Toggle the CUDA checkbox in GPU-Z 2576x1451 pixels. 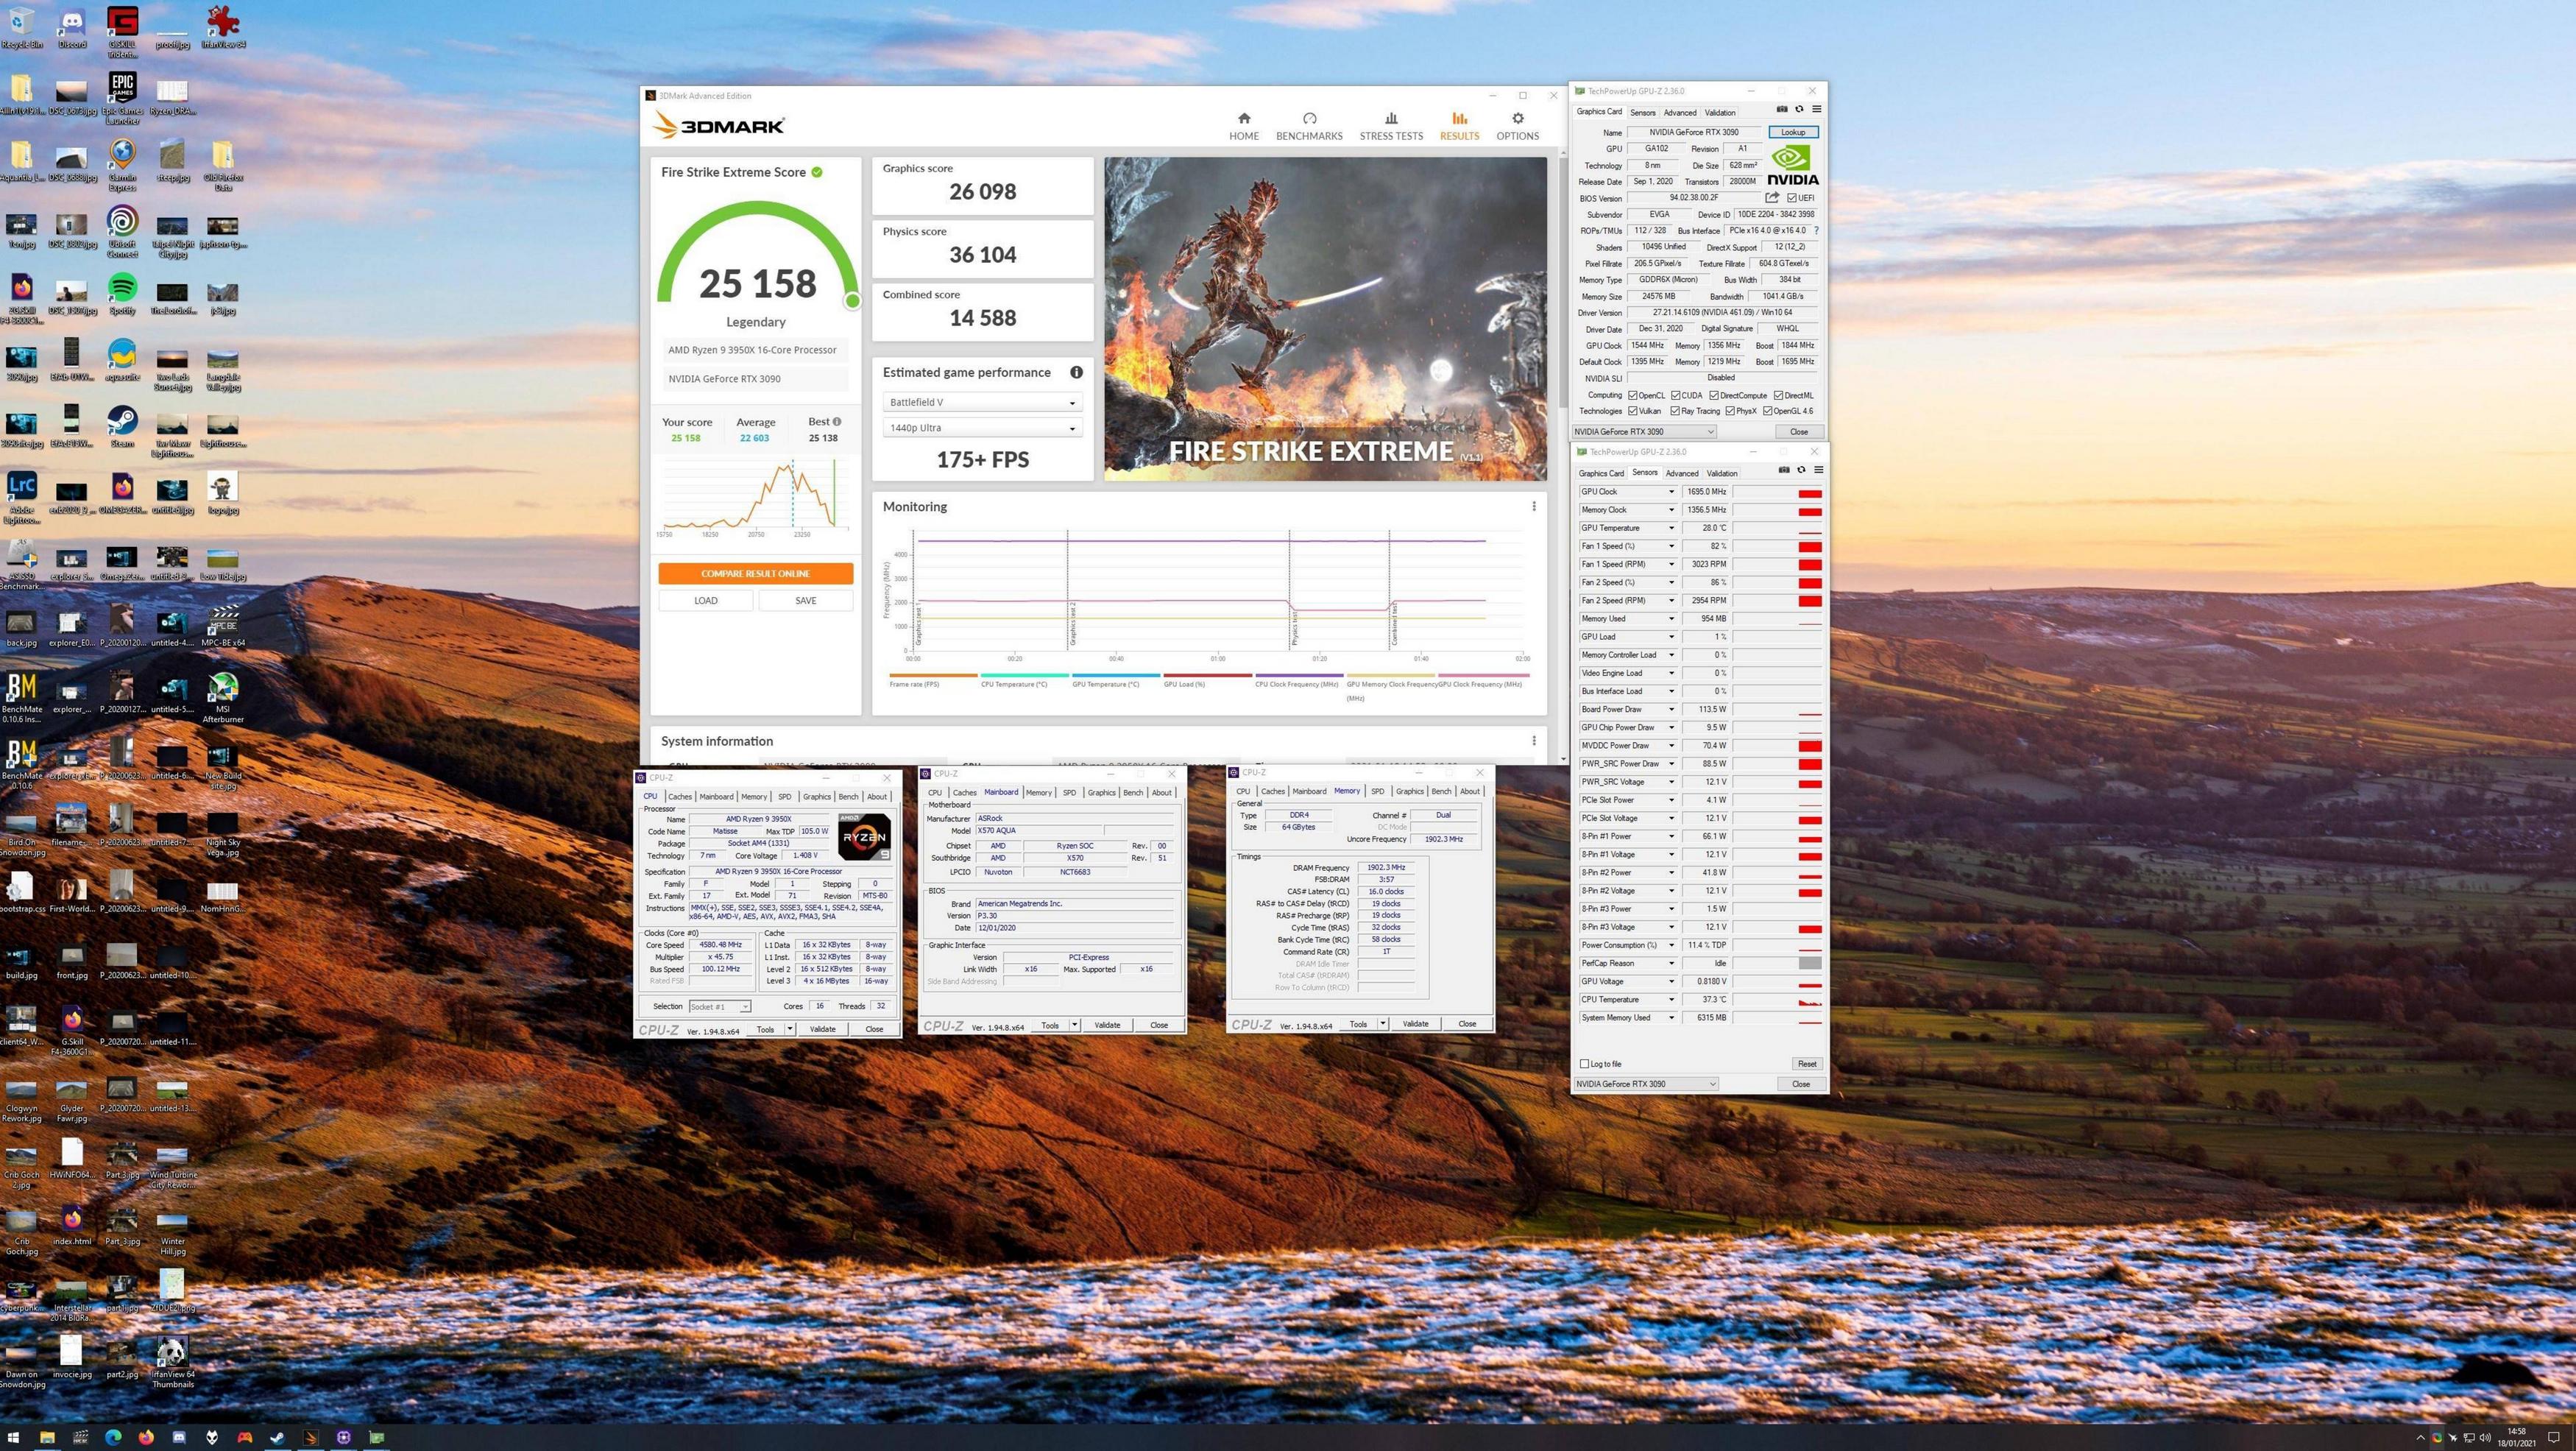pyautogui.click(x=1675, y=395)
